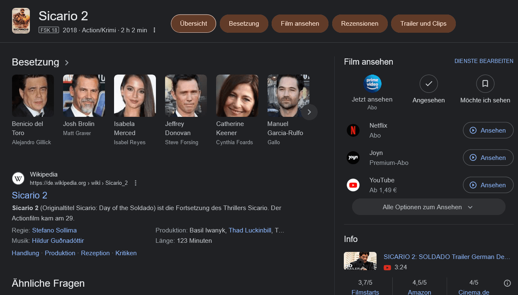Click the Ansehen button for YouTube
518x295 pixels.
(x=488, y=185)
